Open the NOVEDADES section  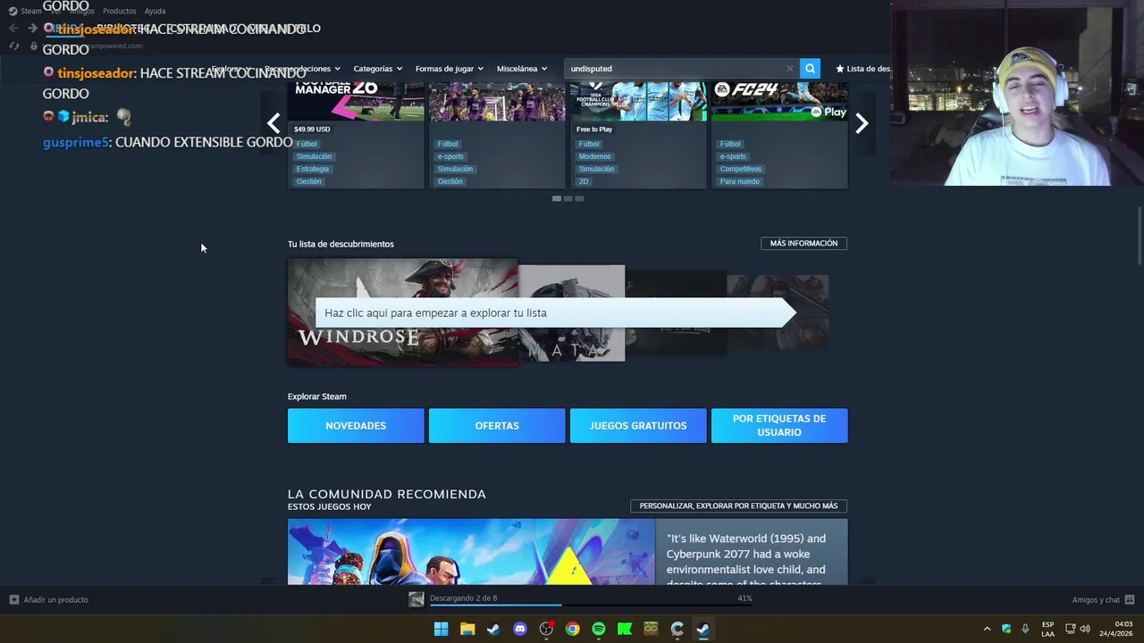pos(356,426)
